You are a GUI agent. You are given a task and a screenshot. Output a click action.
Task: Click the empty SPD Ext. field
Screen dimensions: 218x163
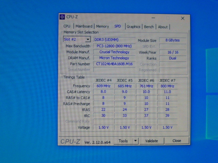[x=173, y=46]
